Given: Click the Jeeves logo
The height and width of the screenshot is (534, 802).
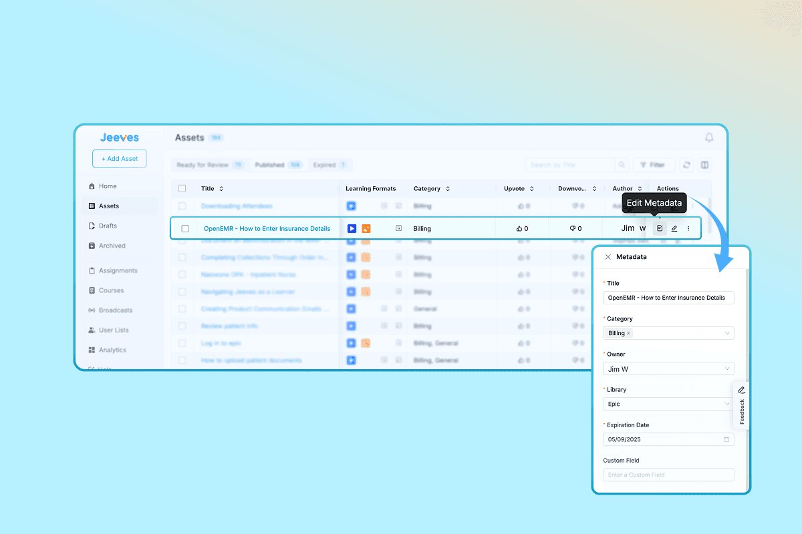Looking at the screenshot, I should tap(120, 138).
